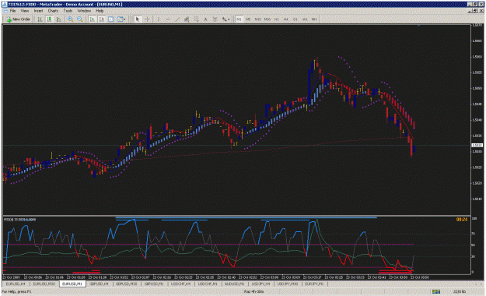Switch to the GBPUSD,H4 chart tab
Screen dimensions: 486x296
click(100, 284)
